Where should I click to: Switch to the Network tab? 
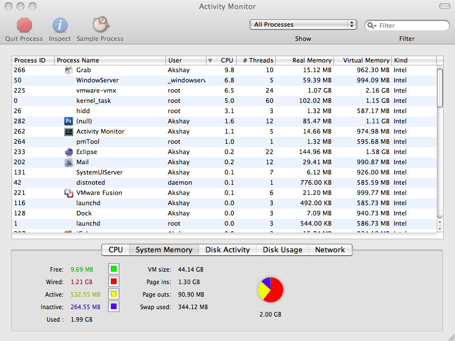tap(330, 250)
